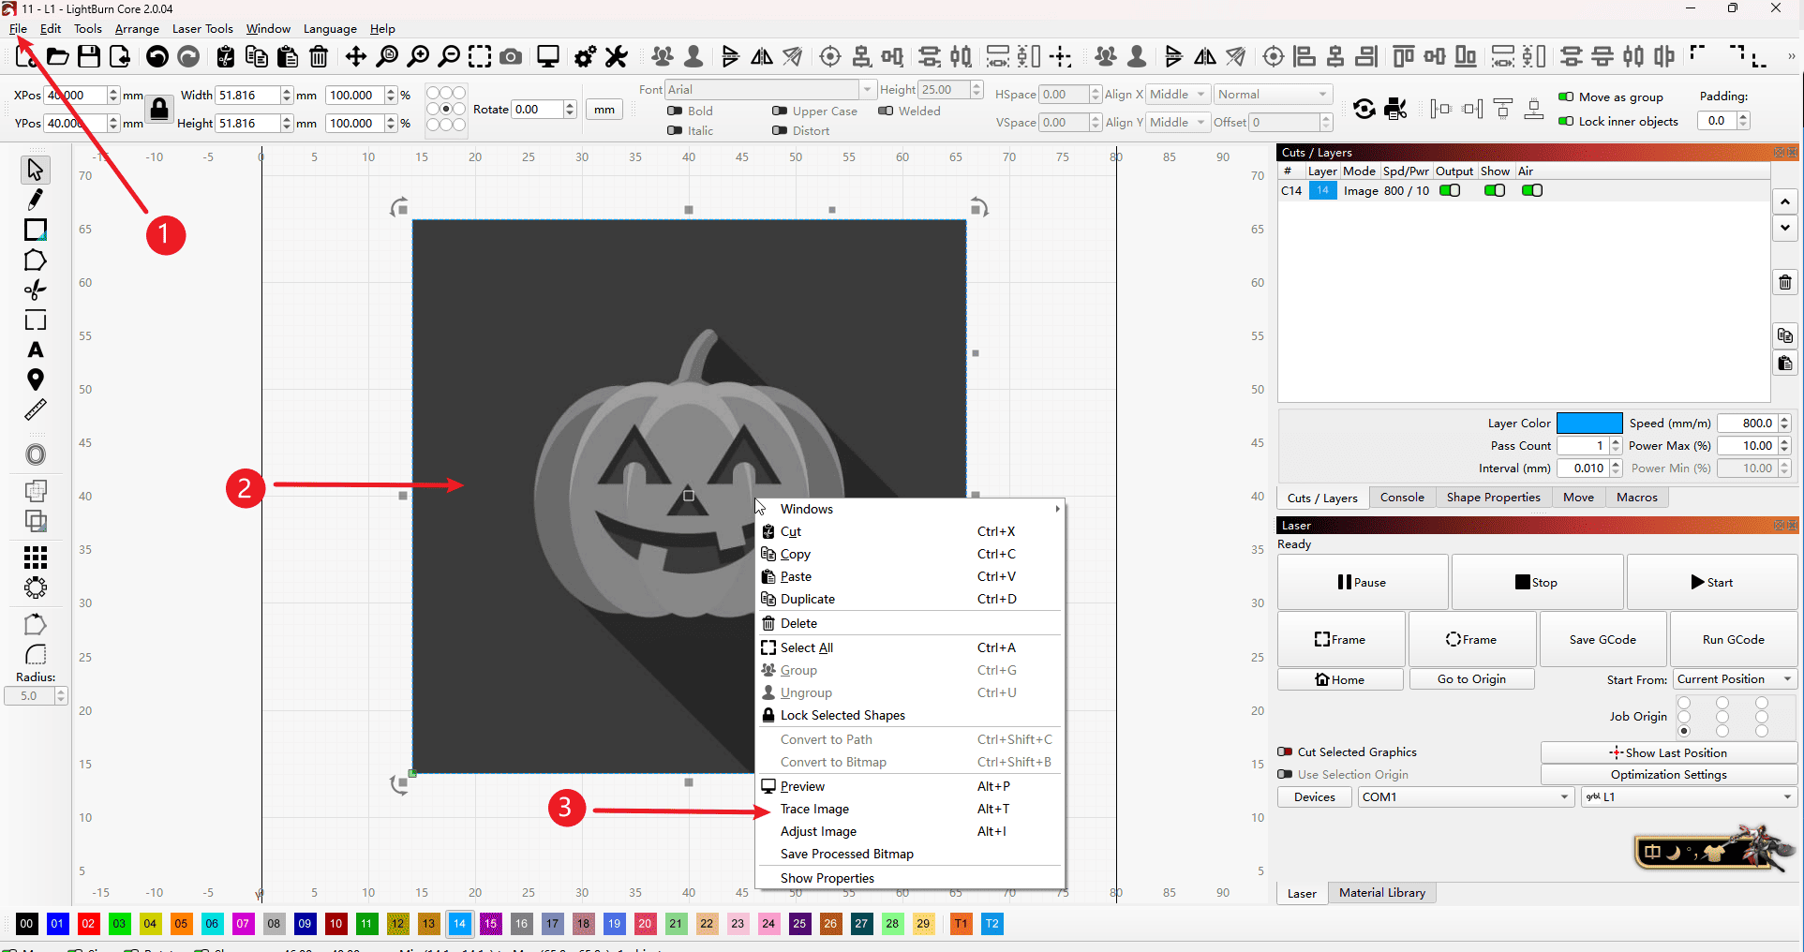Select the Draw Lines pencil tool
The height and width of the screenshot is (952, 1804).
point(36,200)
